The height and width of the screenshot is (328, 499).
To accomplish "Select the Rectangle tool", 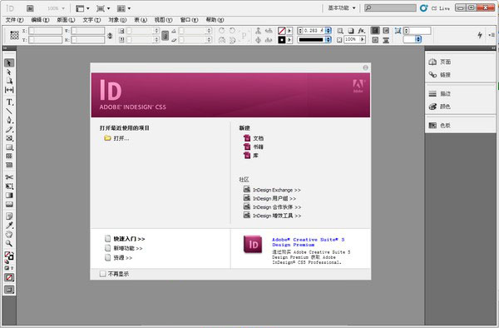I will (x=9, y=147).
